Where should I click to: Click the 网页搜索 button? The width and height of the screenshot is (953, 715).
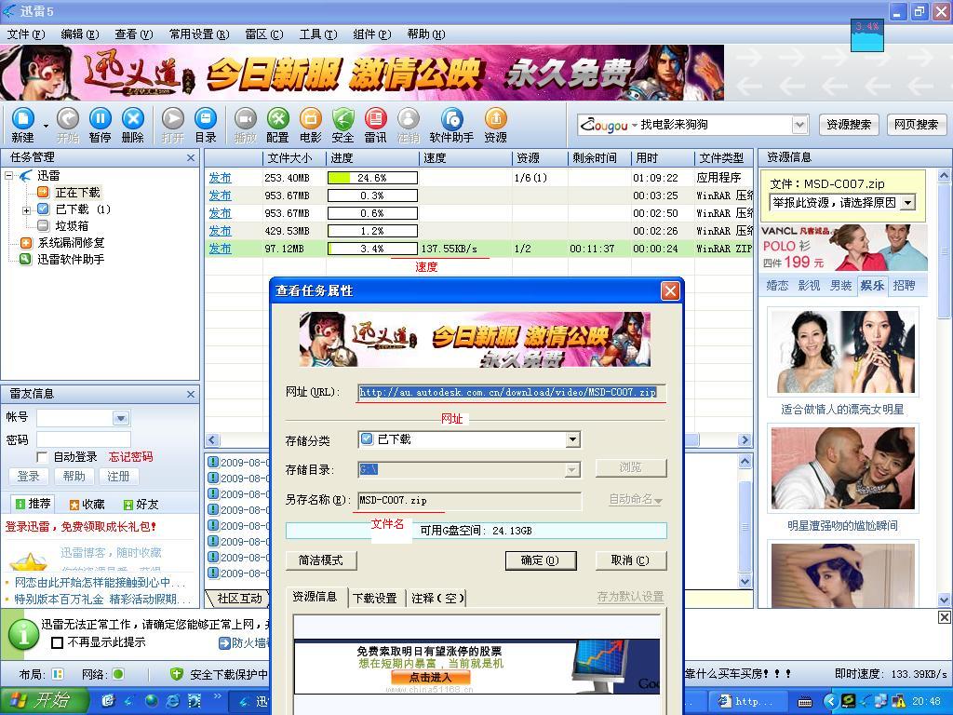coord(917,126)
